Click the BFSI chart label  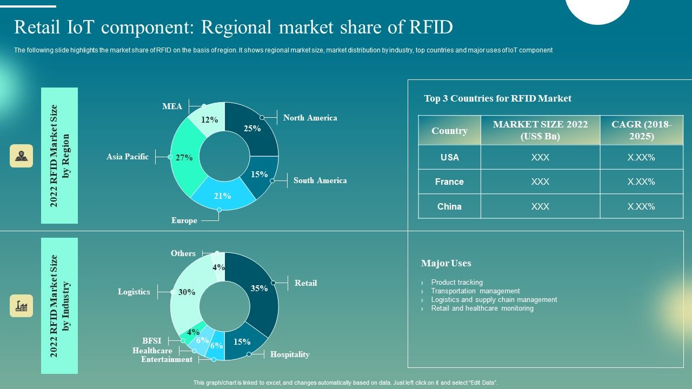point(152,341)
